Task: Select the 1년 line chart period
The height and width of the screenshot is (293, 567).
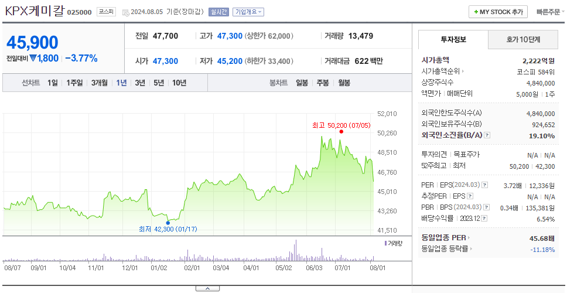Action: [x=121, y=83]
